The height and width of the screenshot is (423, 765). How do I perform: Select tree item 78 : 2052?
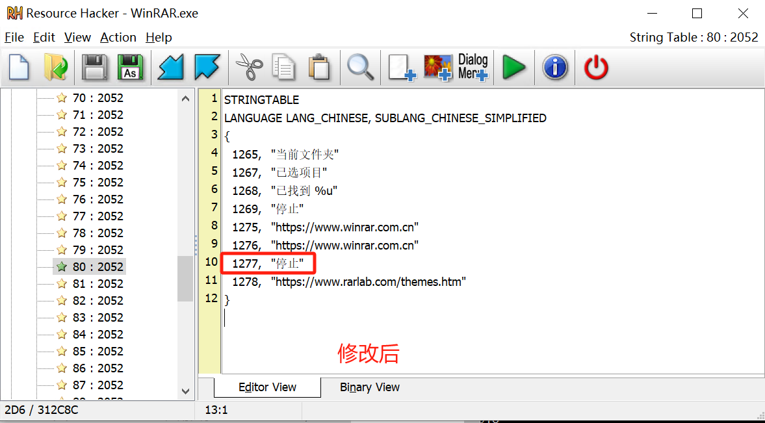[97, 233]
